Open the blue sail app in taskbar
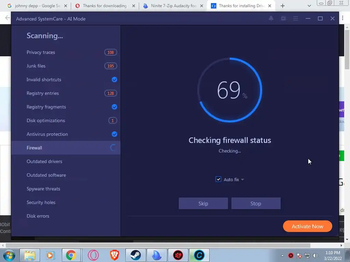Screen dimensions: 350x262 point(157,255)
